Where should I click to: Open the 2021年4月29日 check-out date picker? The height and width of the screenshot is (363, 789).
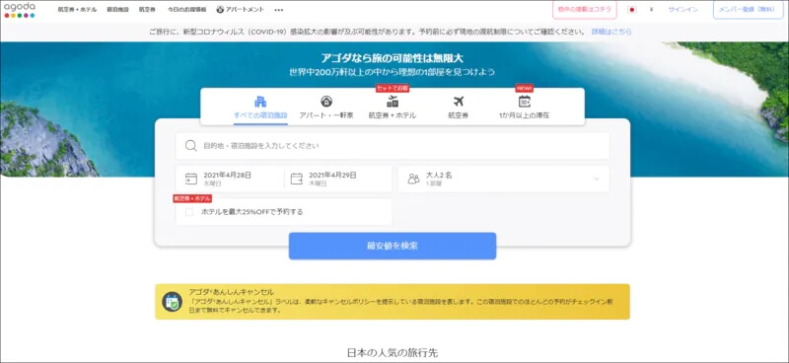tap(338, 179)
